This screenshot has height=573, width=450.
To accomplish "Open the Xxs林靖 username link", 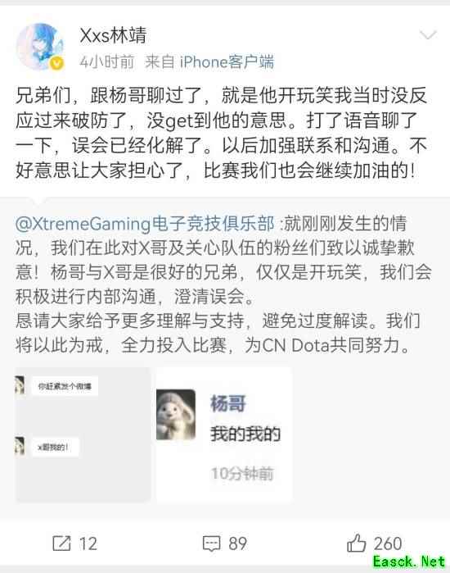I will [113, 35].
